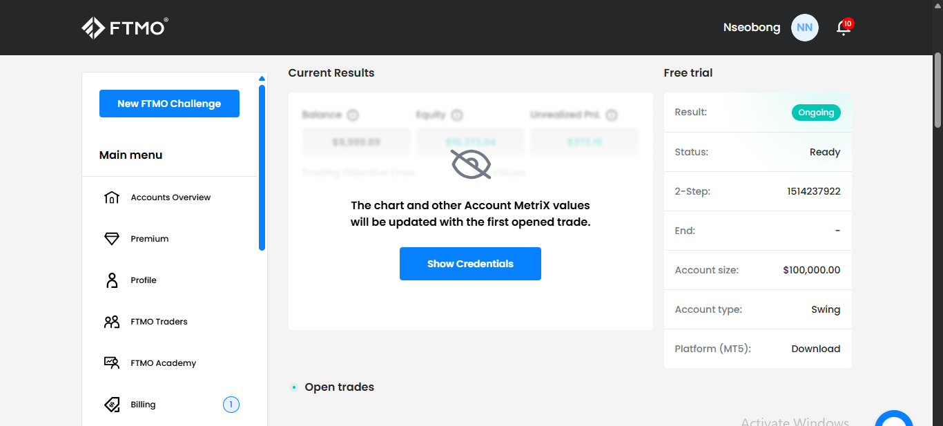Image resolution: width=943 pixels, height=426 pixels.
Task: Click the Accounts Overview house icon
Action: [112, 197]
